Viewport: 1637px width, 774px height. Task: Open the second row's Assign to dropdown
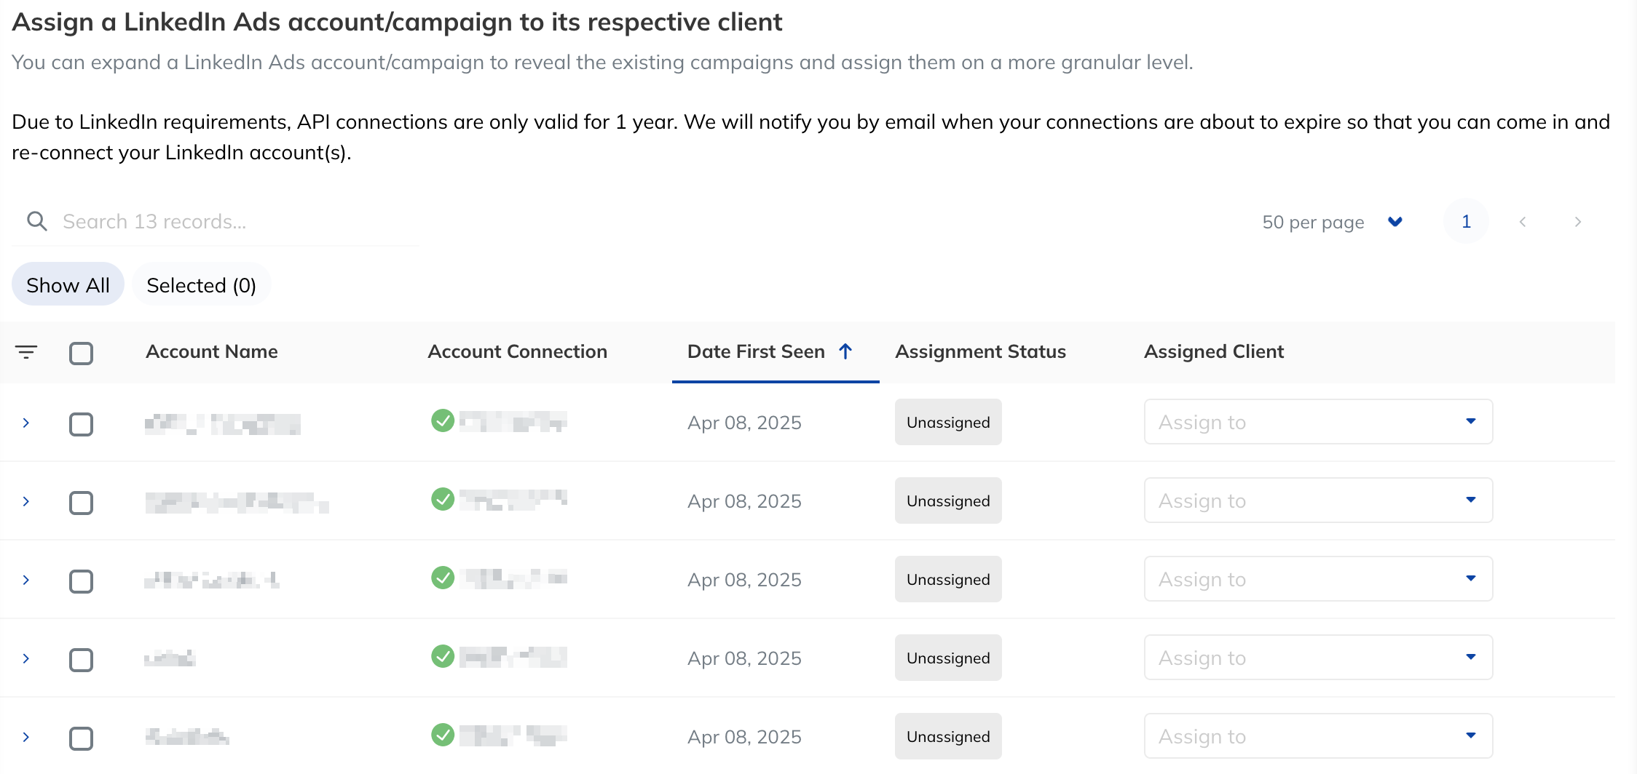(x=1318, y=500)
